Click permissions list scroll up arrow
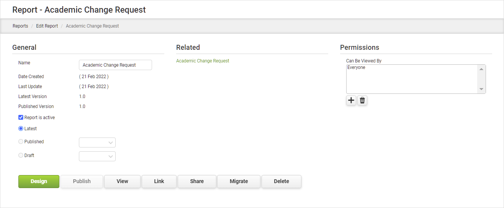This screenshot has height=208, width=504. [481, 69]
